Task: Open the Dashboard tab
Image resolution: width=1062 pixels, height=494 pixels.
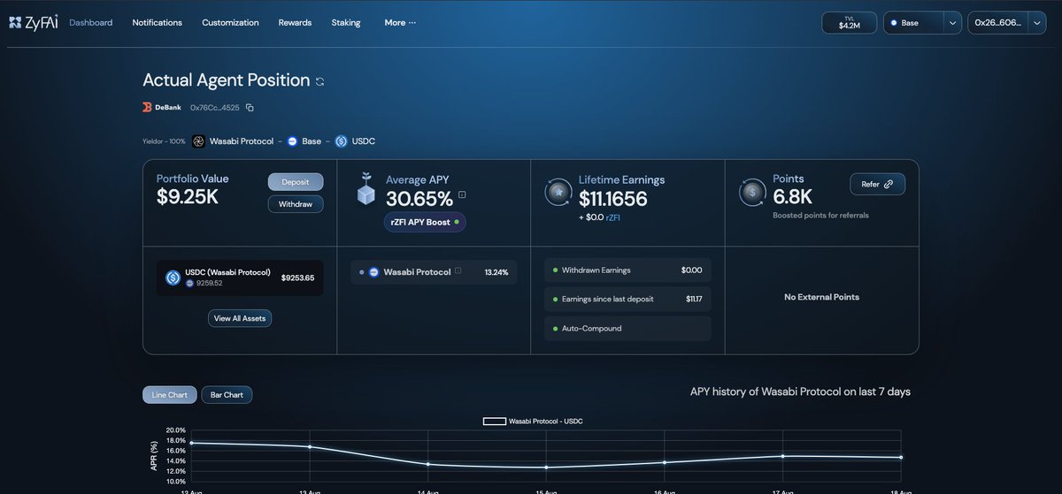Action: click(x=91, y=22)
